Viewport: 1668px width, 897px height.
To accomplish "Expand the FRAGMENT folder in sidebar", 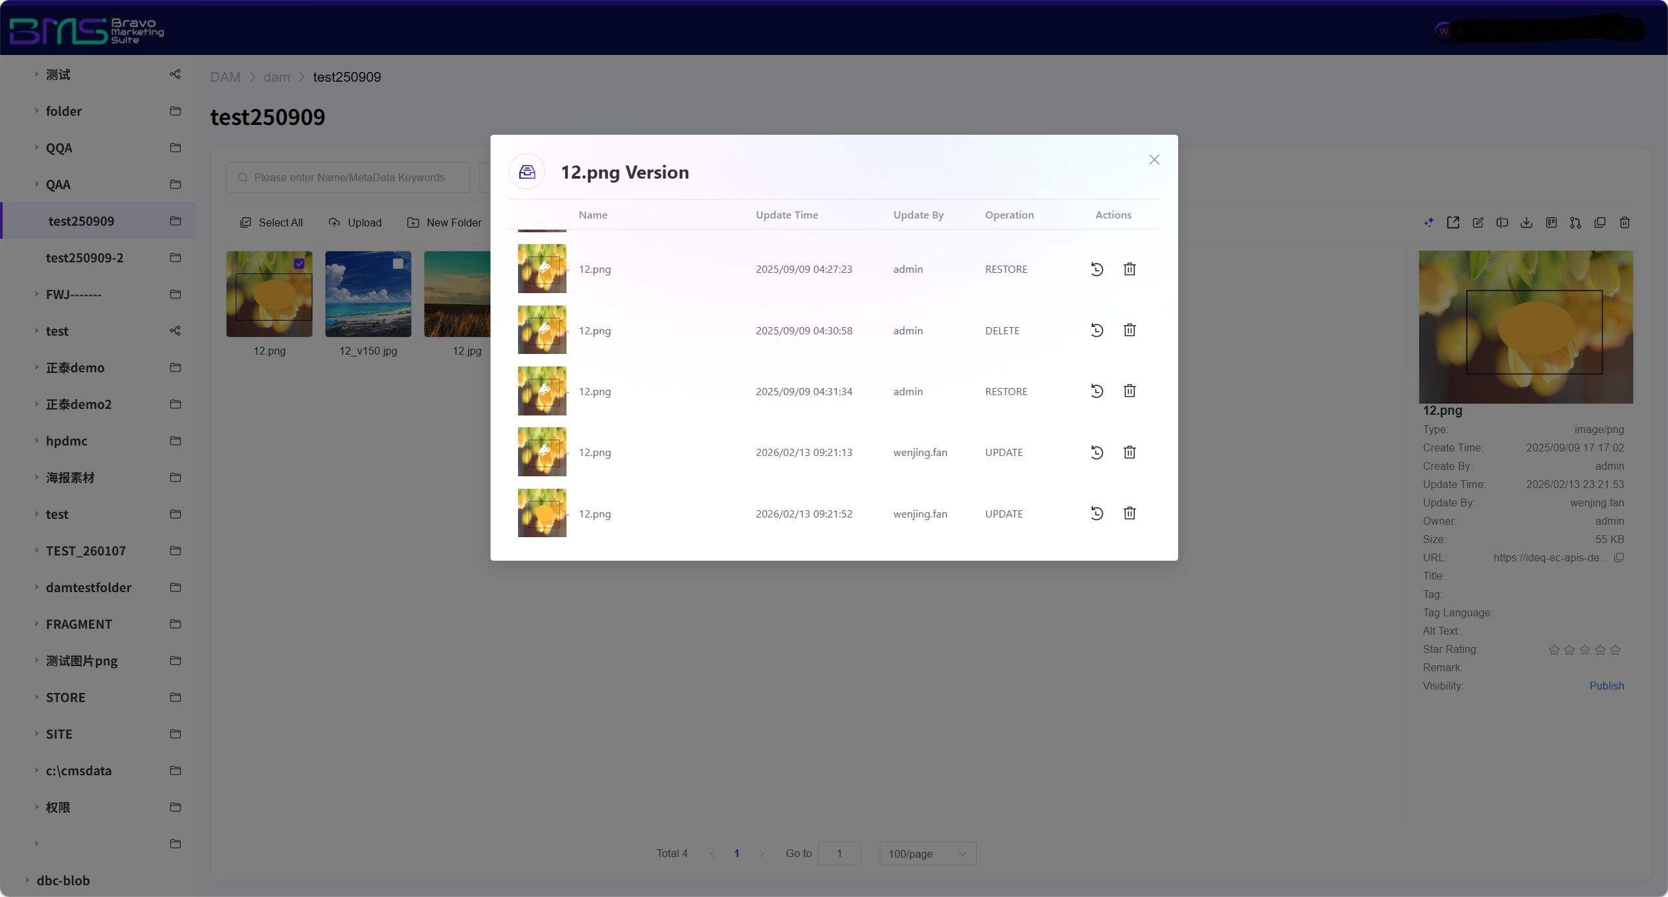I will coord(37,624).
